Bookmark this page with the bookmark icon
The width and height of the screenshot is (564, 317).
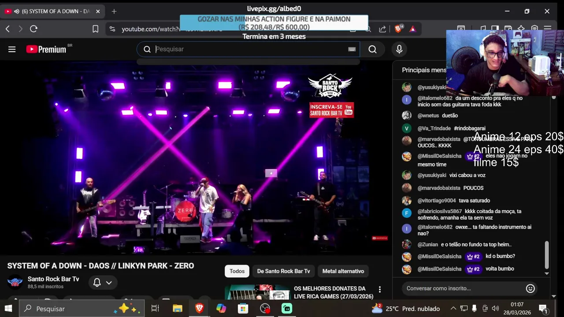coord(95,29)
